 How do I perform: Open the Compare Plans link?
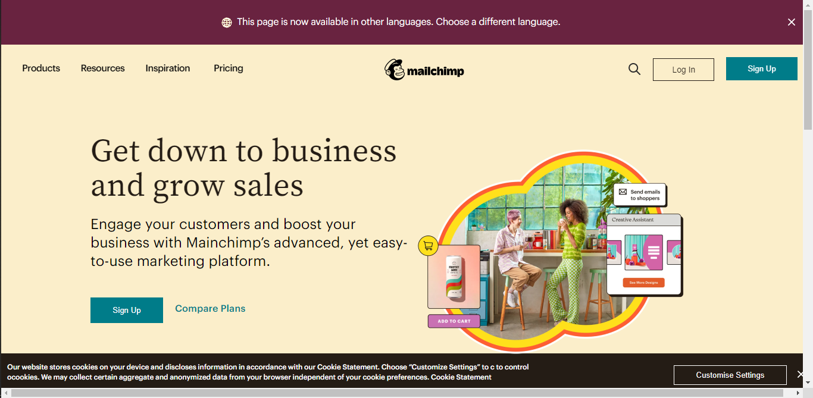[210, 308]
